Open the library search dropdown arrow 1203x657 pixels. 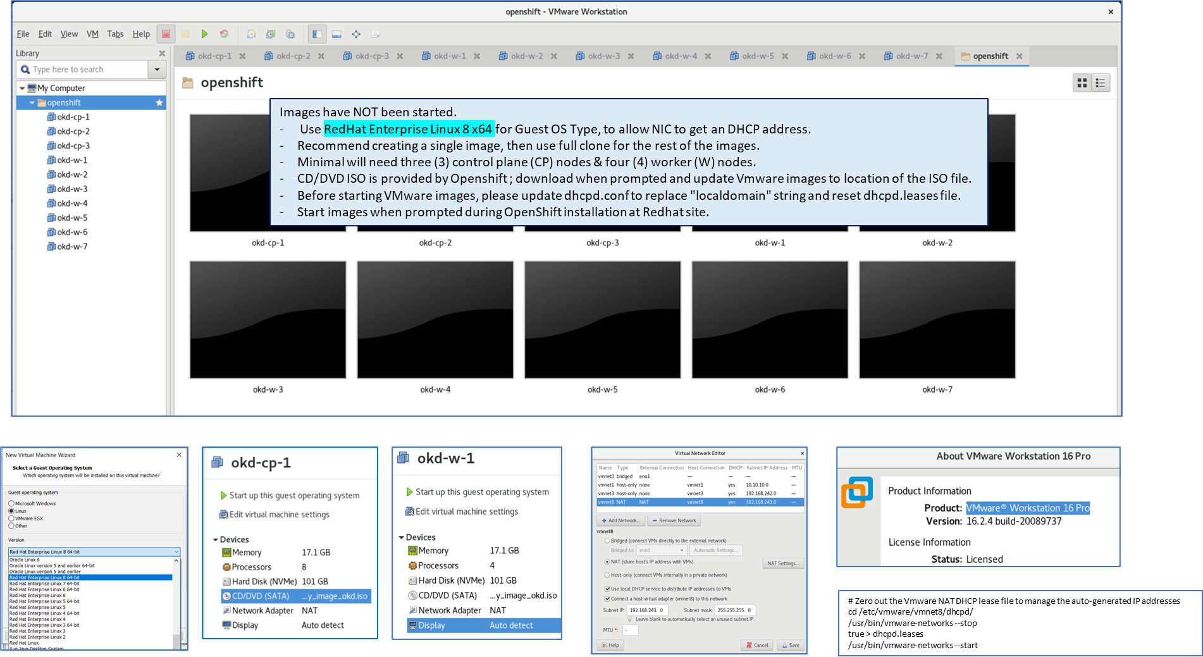click(x=157, y=70)
